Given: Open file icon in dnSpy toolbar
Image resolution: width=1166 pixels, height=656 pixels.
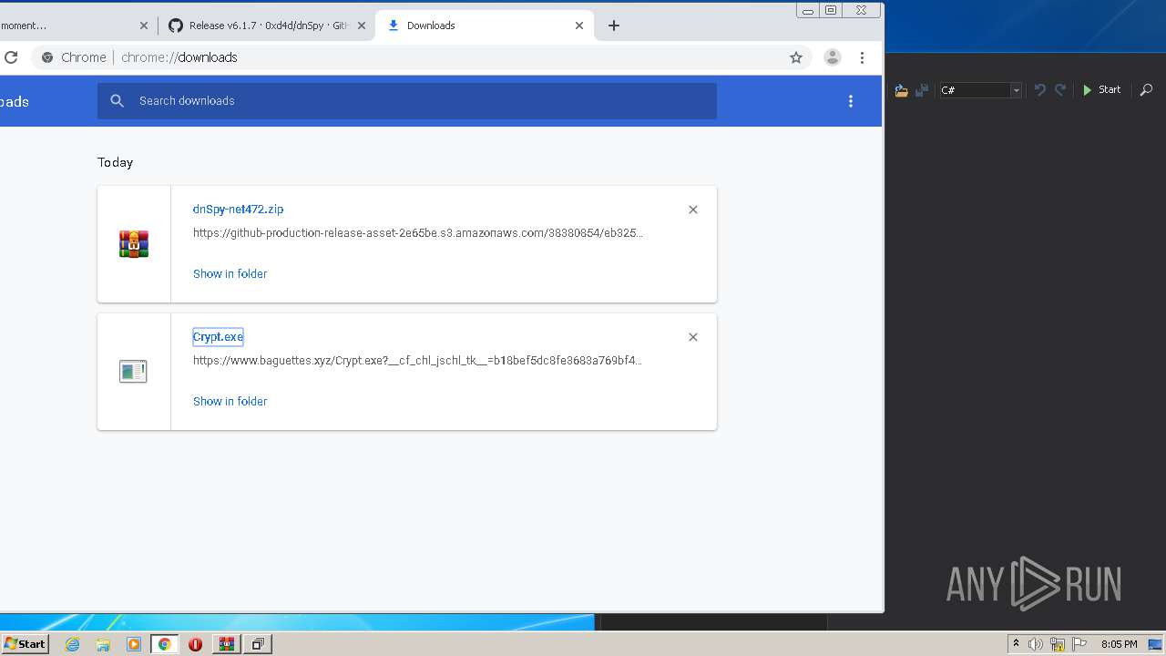Looking at the screenshot, I should click(x=901, y=90).
